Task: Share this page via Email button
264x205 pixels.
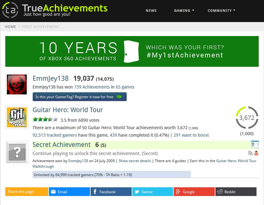Action: tap(69, 192)
